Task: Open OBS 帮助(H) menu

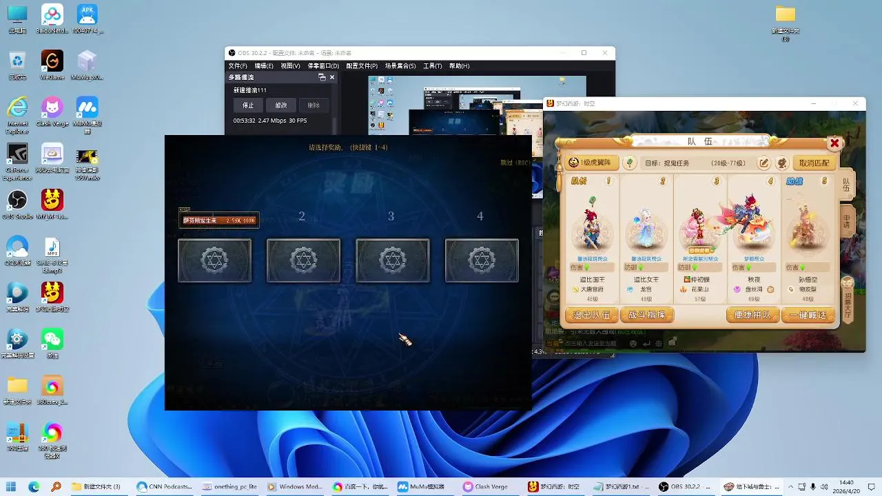Action: (459, 66)
